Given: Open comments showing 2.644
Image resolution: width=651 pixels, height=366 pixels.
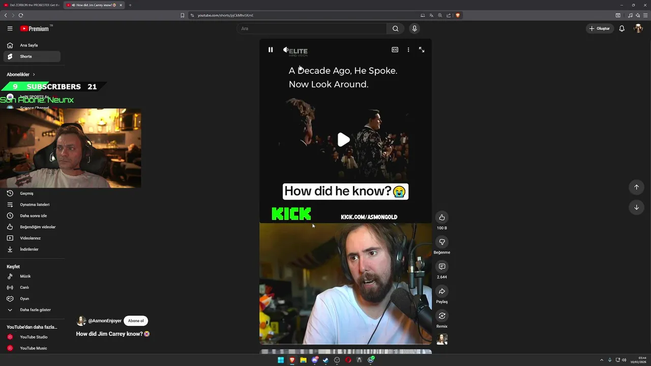Looking at the screenshot, I should 442,266.
